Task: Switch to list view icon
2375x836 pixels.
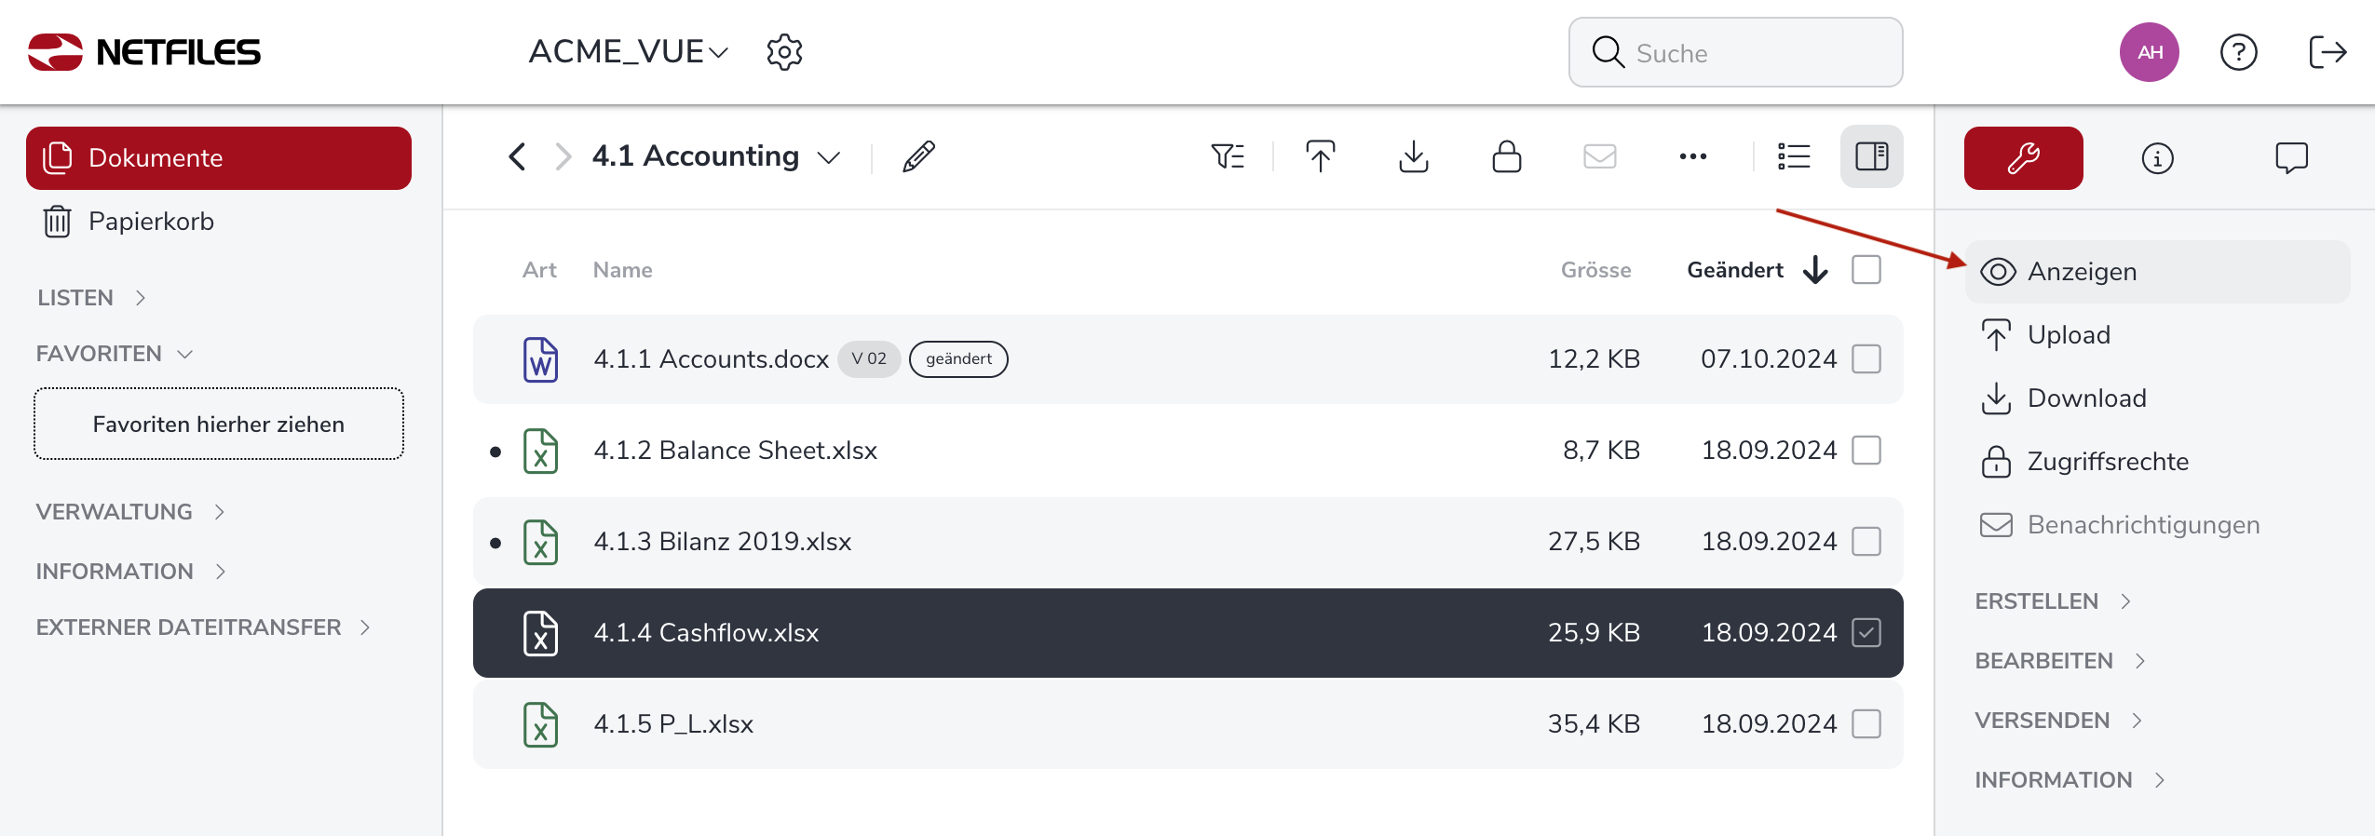Action: [x=1793, y=156]
